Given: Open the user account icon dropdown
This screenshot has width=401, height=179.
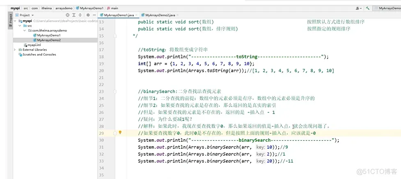Looking at the screenshot, I should (359, 8).
